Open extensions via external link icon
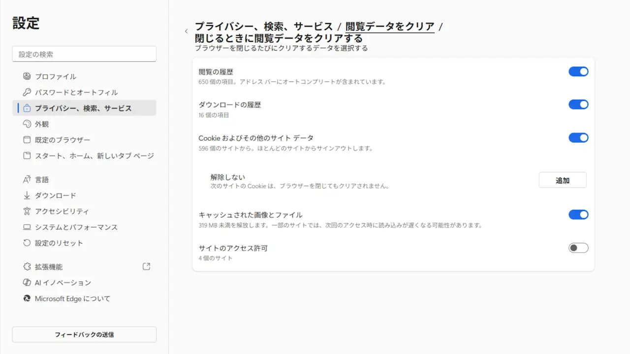The height and width of the screenshot is (354, 630). (x=146, y=266)
